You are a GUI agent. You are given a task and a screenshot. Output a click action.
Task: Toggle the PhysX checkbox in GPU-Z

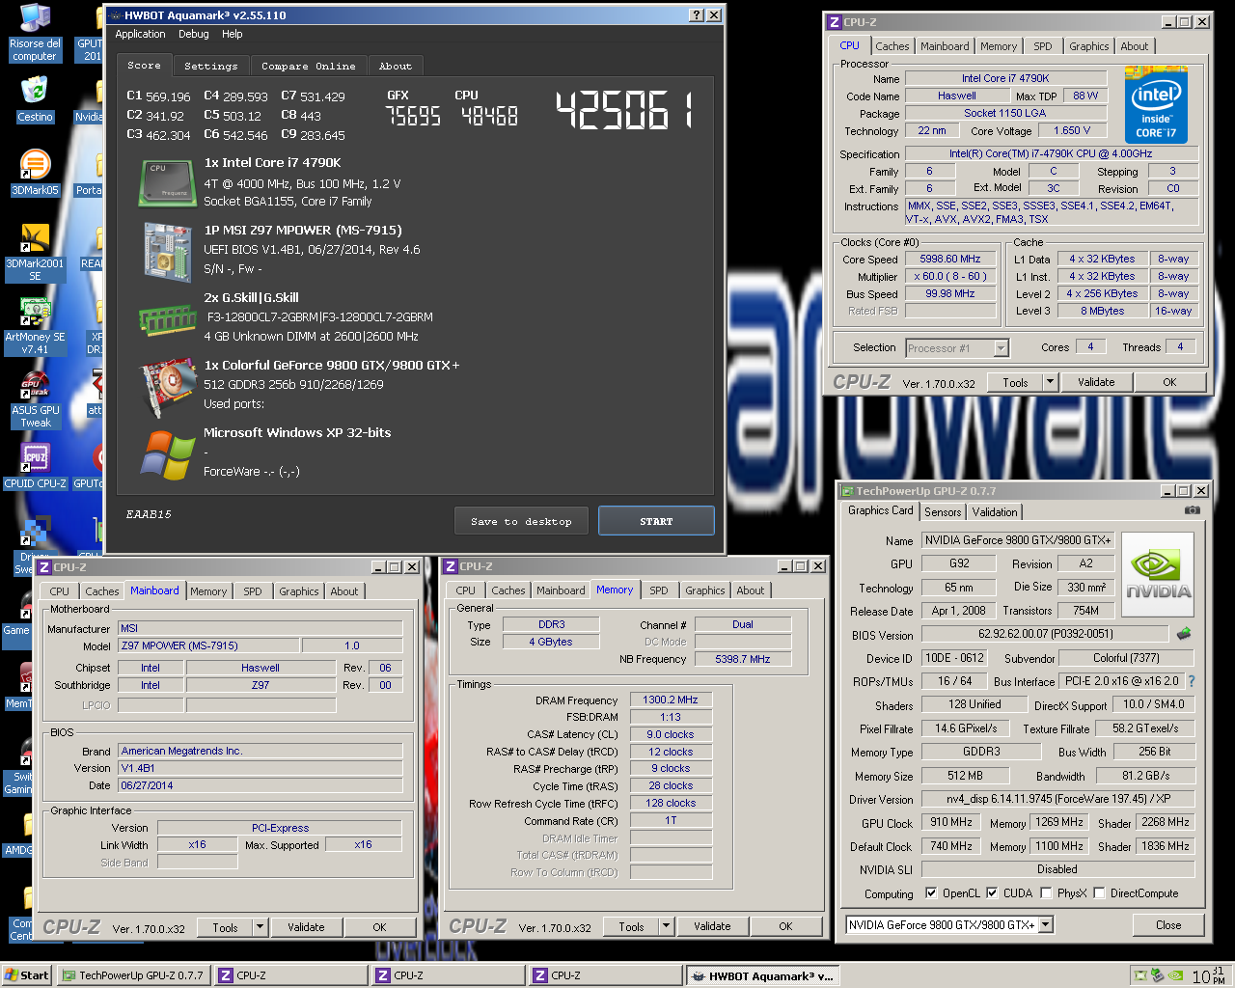tap(1046, 892)
